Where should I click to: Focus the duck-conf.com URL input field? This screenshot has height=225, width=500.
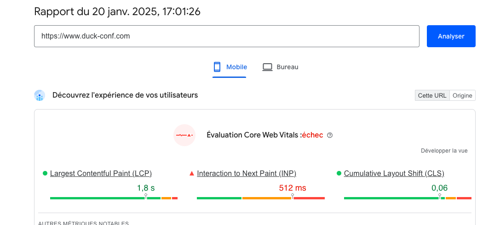pos(226,36)
